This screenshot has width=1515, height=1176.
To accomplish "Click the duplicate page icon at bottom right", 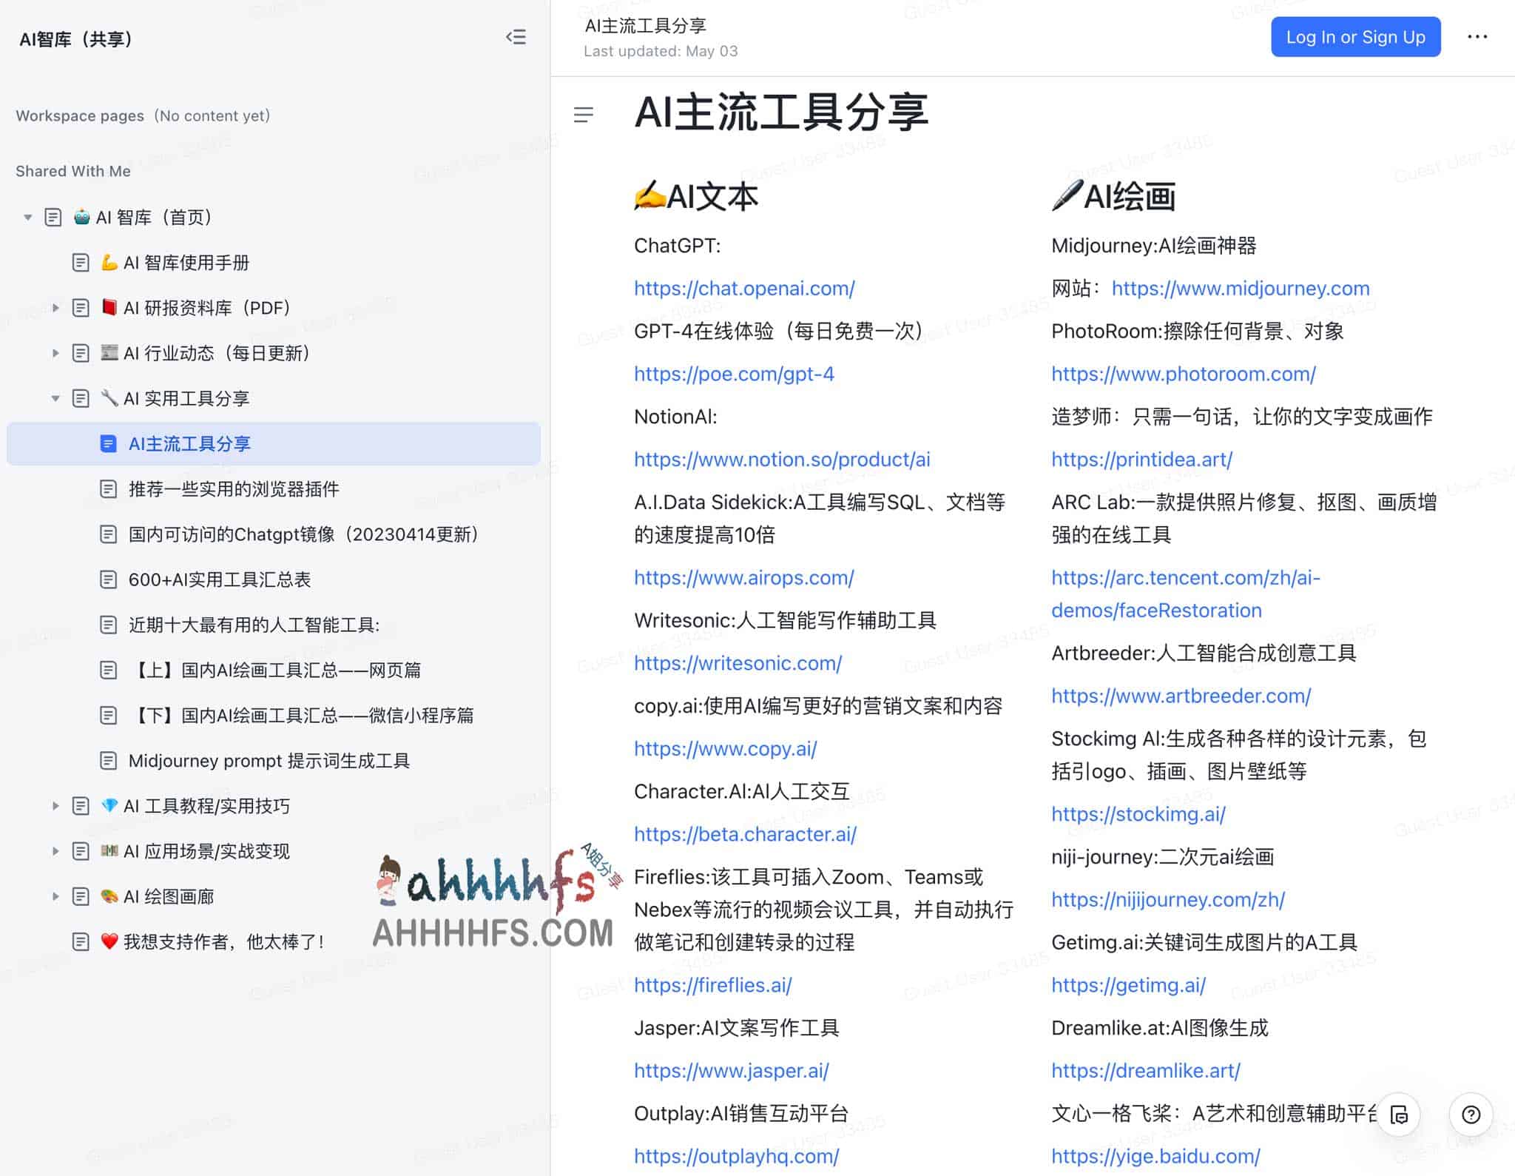I will pyautogui.click(x=1398, y=1114).
